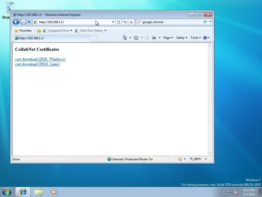Click the page scrollbar up arrow
Viewport: 262px width, 197px height.
[210, 45]
